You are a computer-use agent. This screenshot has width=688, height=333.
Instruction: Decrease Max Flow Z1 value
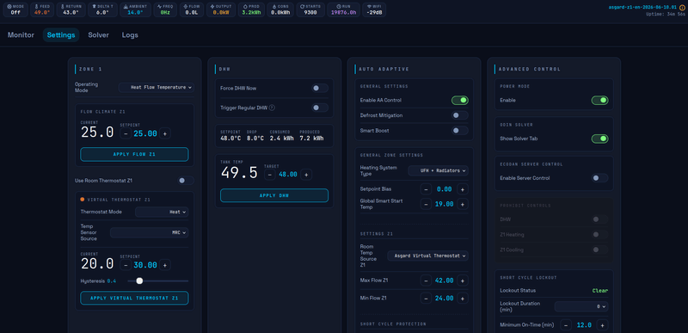click(426, 281)
